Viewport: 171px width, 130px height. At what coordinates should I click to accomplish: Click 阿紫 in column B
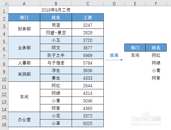(56, 108)
